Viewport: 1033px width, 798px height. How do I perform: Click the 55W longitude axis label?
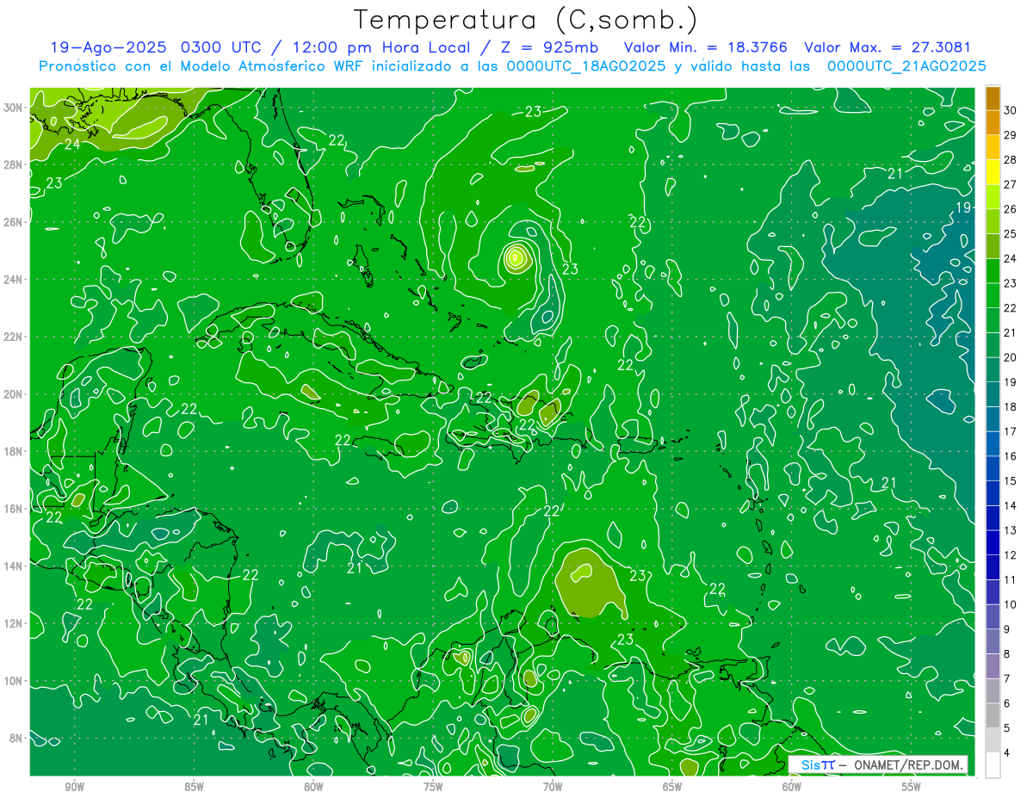912,787
